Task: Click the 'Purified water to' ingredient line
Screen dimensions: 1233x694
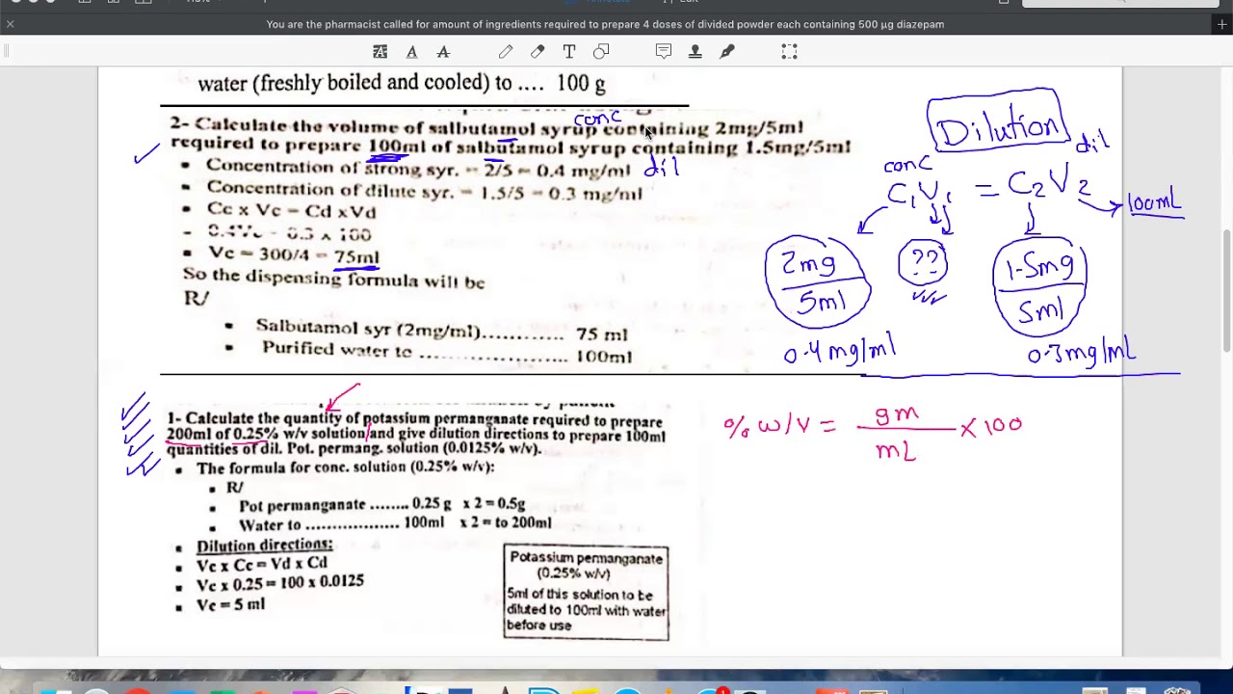Action: [x=446, y=352]
